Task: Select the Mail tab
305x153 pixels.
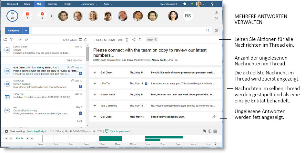Action: [39, 4]
